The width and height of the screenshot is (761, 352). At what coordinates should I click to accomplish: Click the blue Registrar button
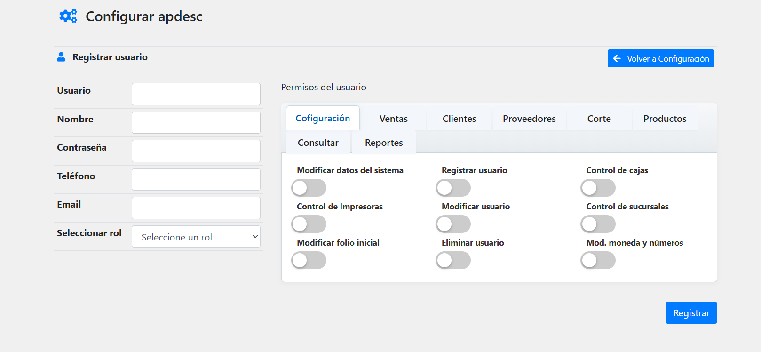(x=691, y=313)
